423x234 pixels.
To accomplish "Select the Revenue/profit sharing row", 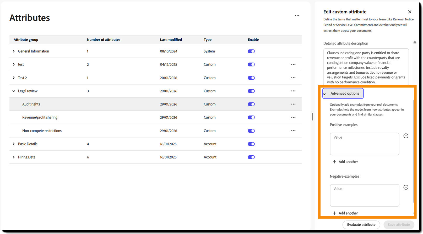I will 155,117.
